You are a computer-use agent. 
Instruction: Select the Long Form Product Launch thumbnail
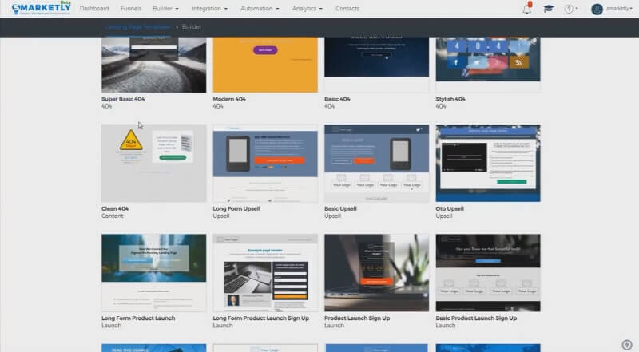tap(153, 273)
